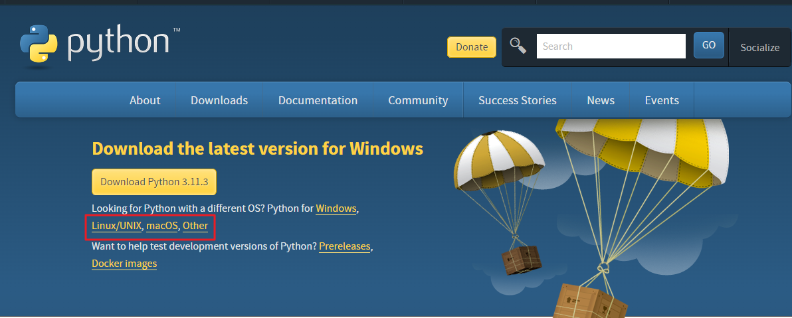
Task: Open the Socialize menu
Action: coord(759,47)
